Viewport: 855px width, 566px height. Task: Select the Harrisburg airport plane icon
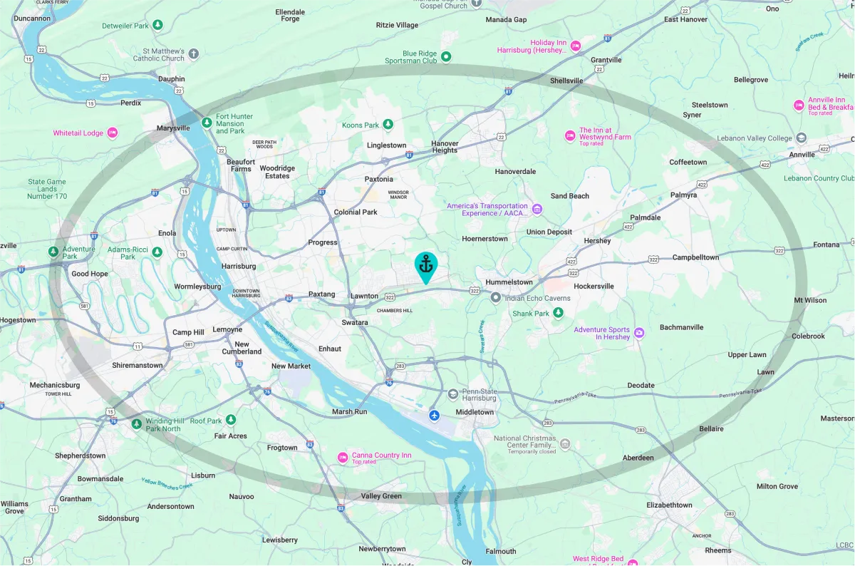pyautogui.click(x=434, y=415)
